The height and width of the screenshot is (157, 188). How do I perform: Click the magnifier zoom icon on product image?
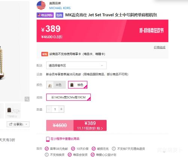27,99
